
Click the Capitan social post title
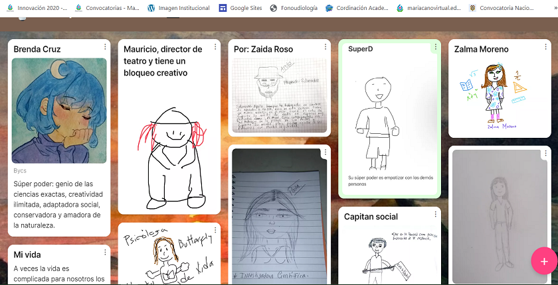[x=371, y=217]
